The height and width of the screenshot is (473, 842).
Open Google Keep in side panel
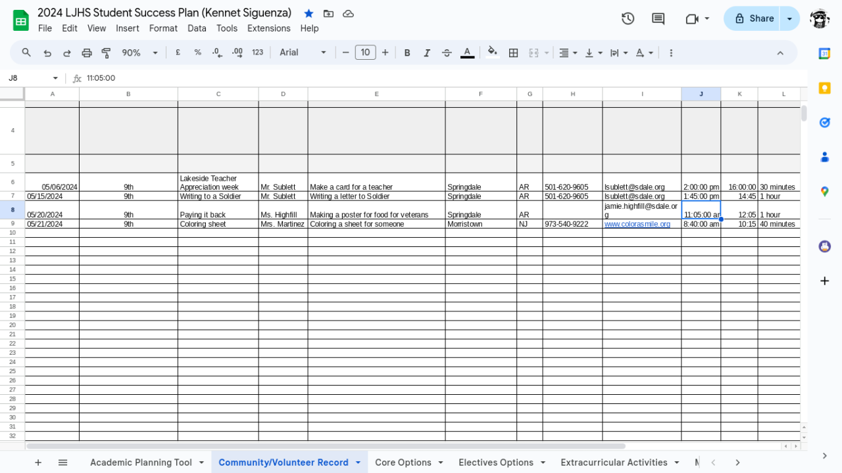click(824, 88)
